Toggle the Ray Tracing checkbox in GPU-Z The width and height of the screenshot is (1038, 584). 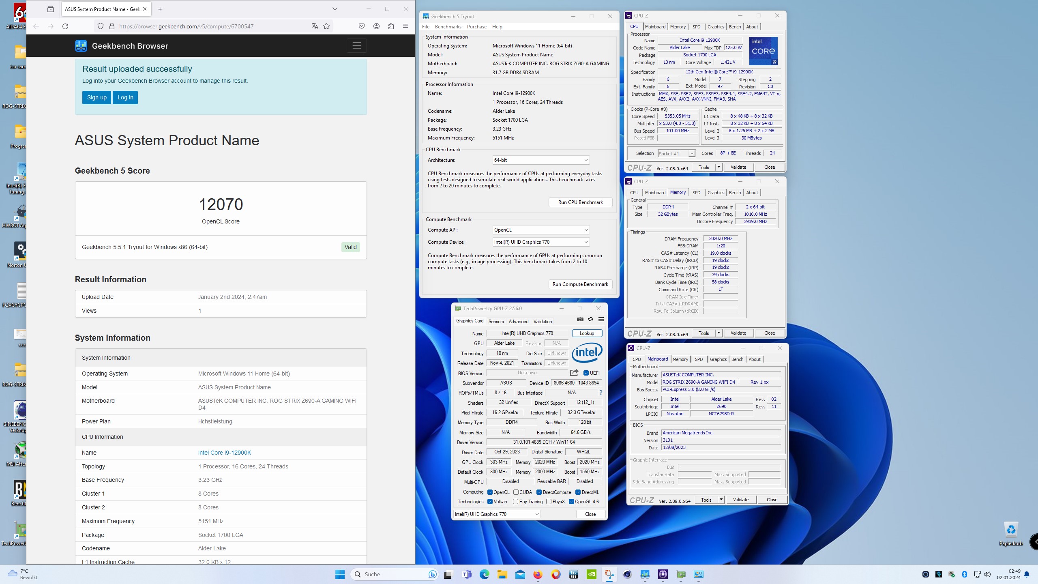click(x=516, y=501)
